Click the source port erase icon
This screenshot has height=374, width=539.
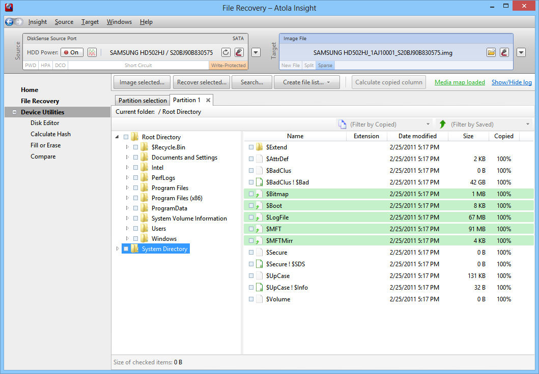(x=239, y=52)
